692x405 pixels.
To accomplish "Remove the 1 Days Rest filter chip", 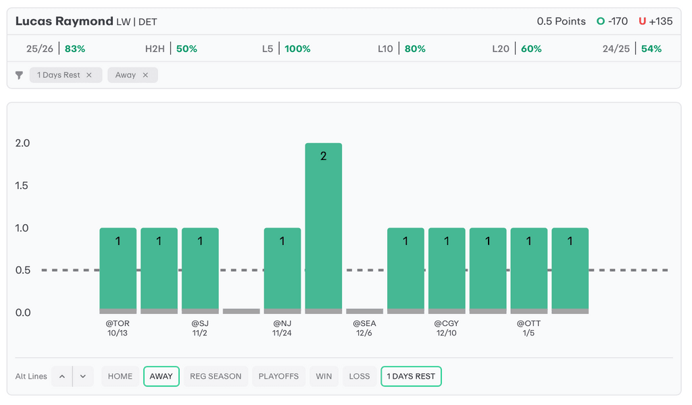I will click(89, 75).
